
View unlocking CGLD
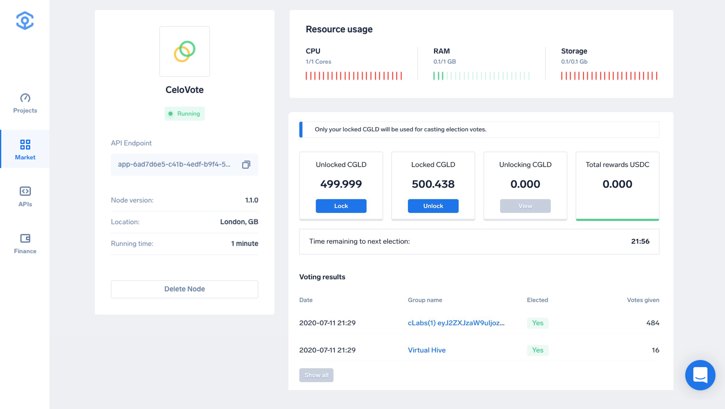[x=525, y=206]
